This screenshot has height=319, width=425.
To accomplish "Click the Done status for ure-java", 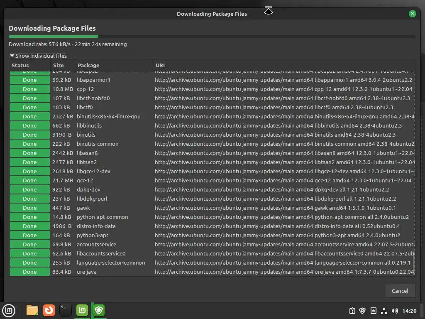I will (30, 272).
